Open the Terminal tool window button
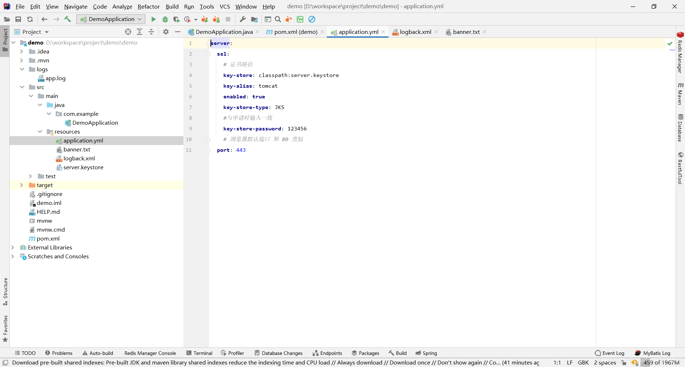 tap(199, 353)
